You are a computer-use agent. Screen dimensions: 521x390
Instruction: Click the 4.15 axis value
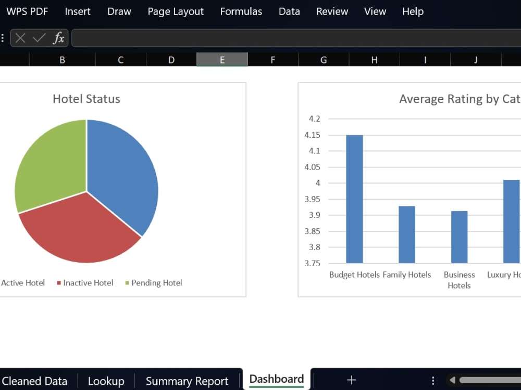(312, 135)
